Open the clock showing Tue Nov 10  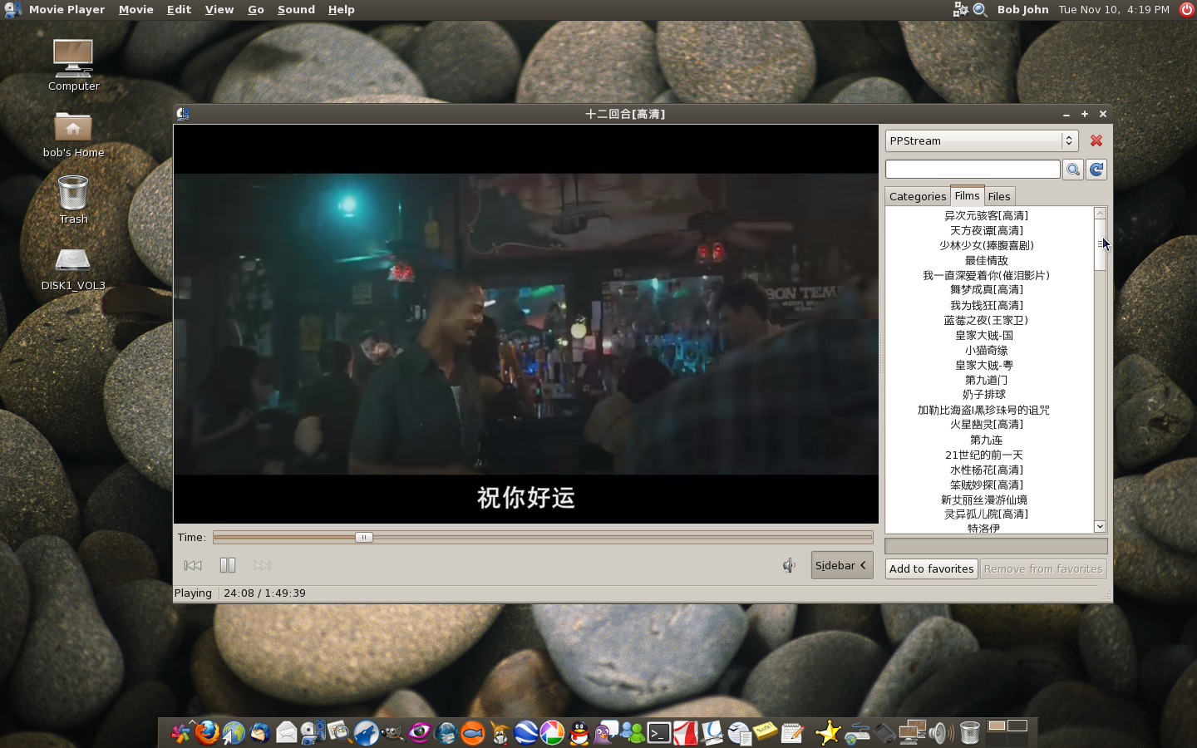pos(1114,9)
